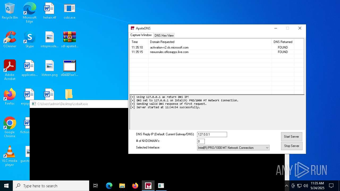Open the Firefox desktop shortcut
The image size is (340, 191).
coord(10,97)
